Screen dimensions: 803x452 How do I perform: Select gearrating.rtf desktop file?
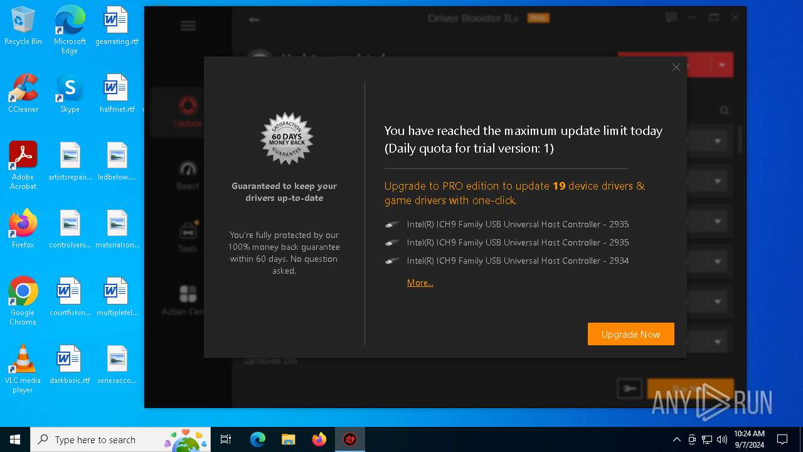[x=117, y=26]
